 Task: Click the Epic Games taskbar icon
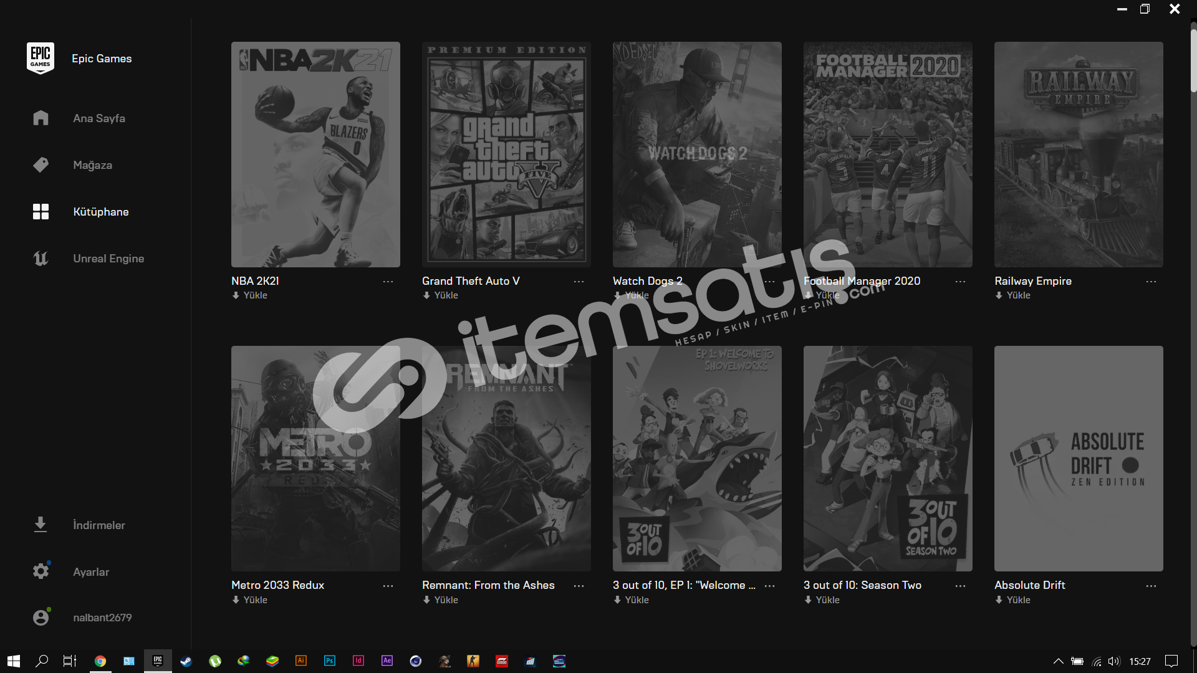coord(158,661)
